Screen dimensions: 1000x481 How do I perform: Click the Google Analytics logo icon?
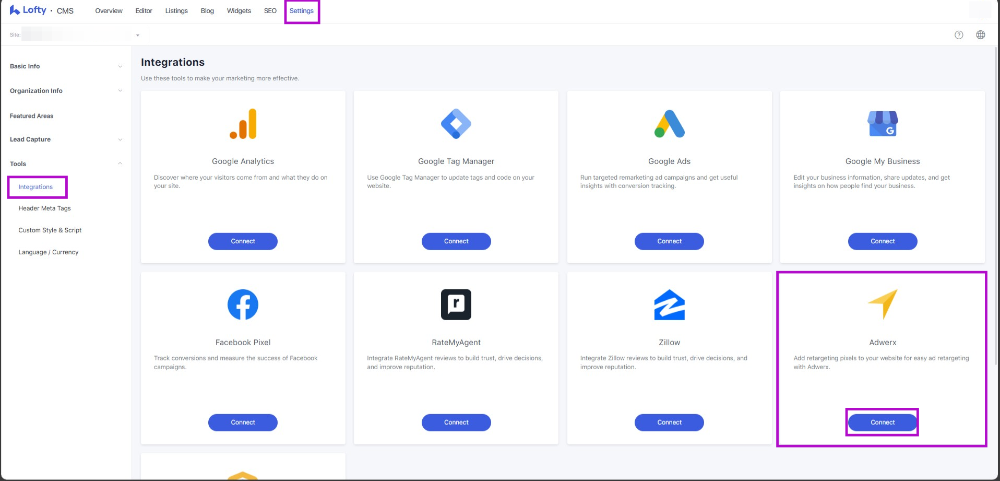pyautogui.click(x=243, y=124)
